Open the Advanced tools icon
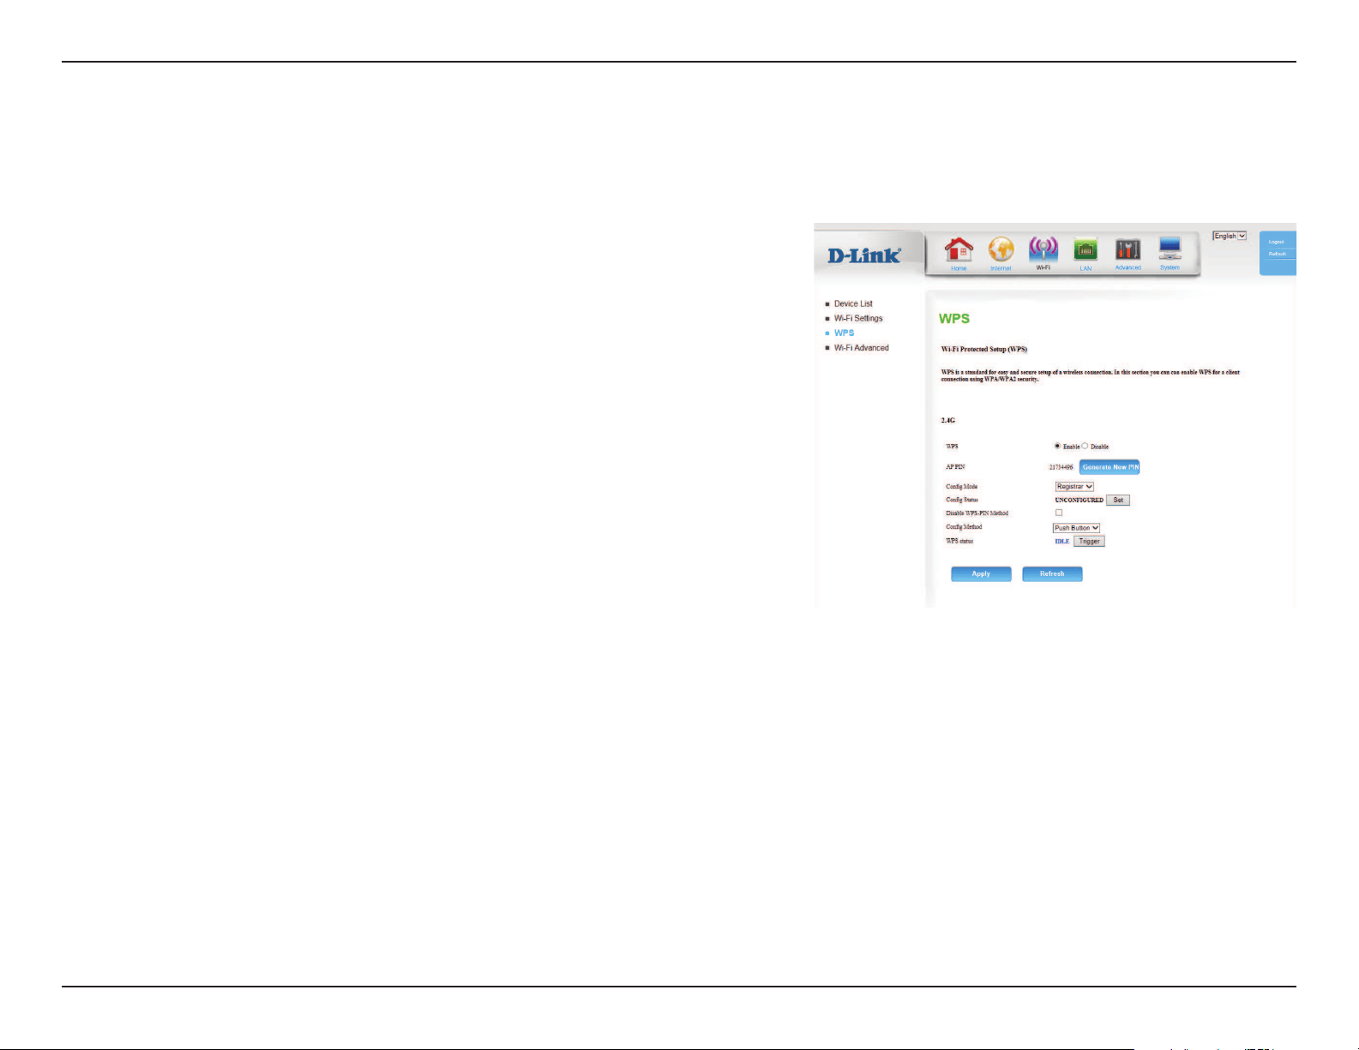Viewport: 1359px width, 1050px height. [x=1127, y=250]
